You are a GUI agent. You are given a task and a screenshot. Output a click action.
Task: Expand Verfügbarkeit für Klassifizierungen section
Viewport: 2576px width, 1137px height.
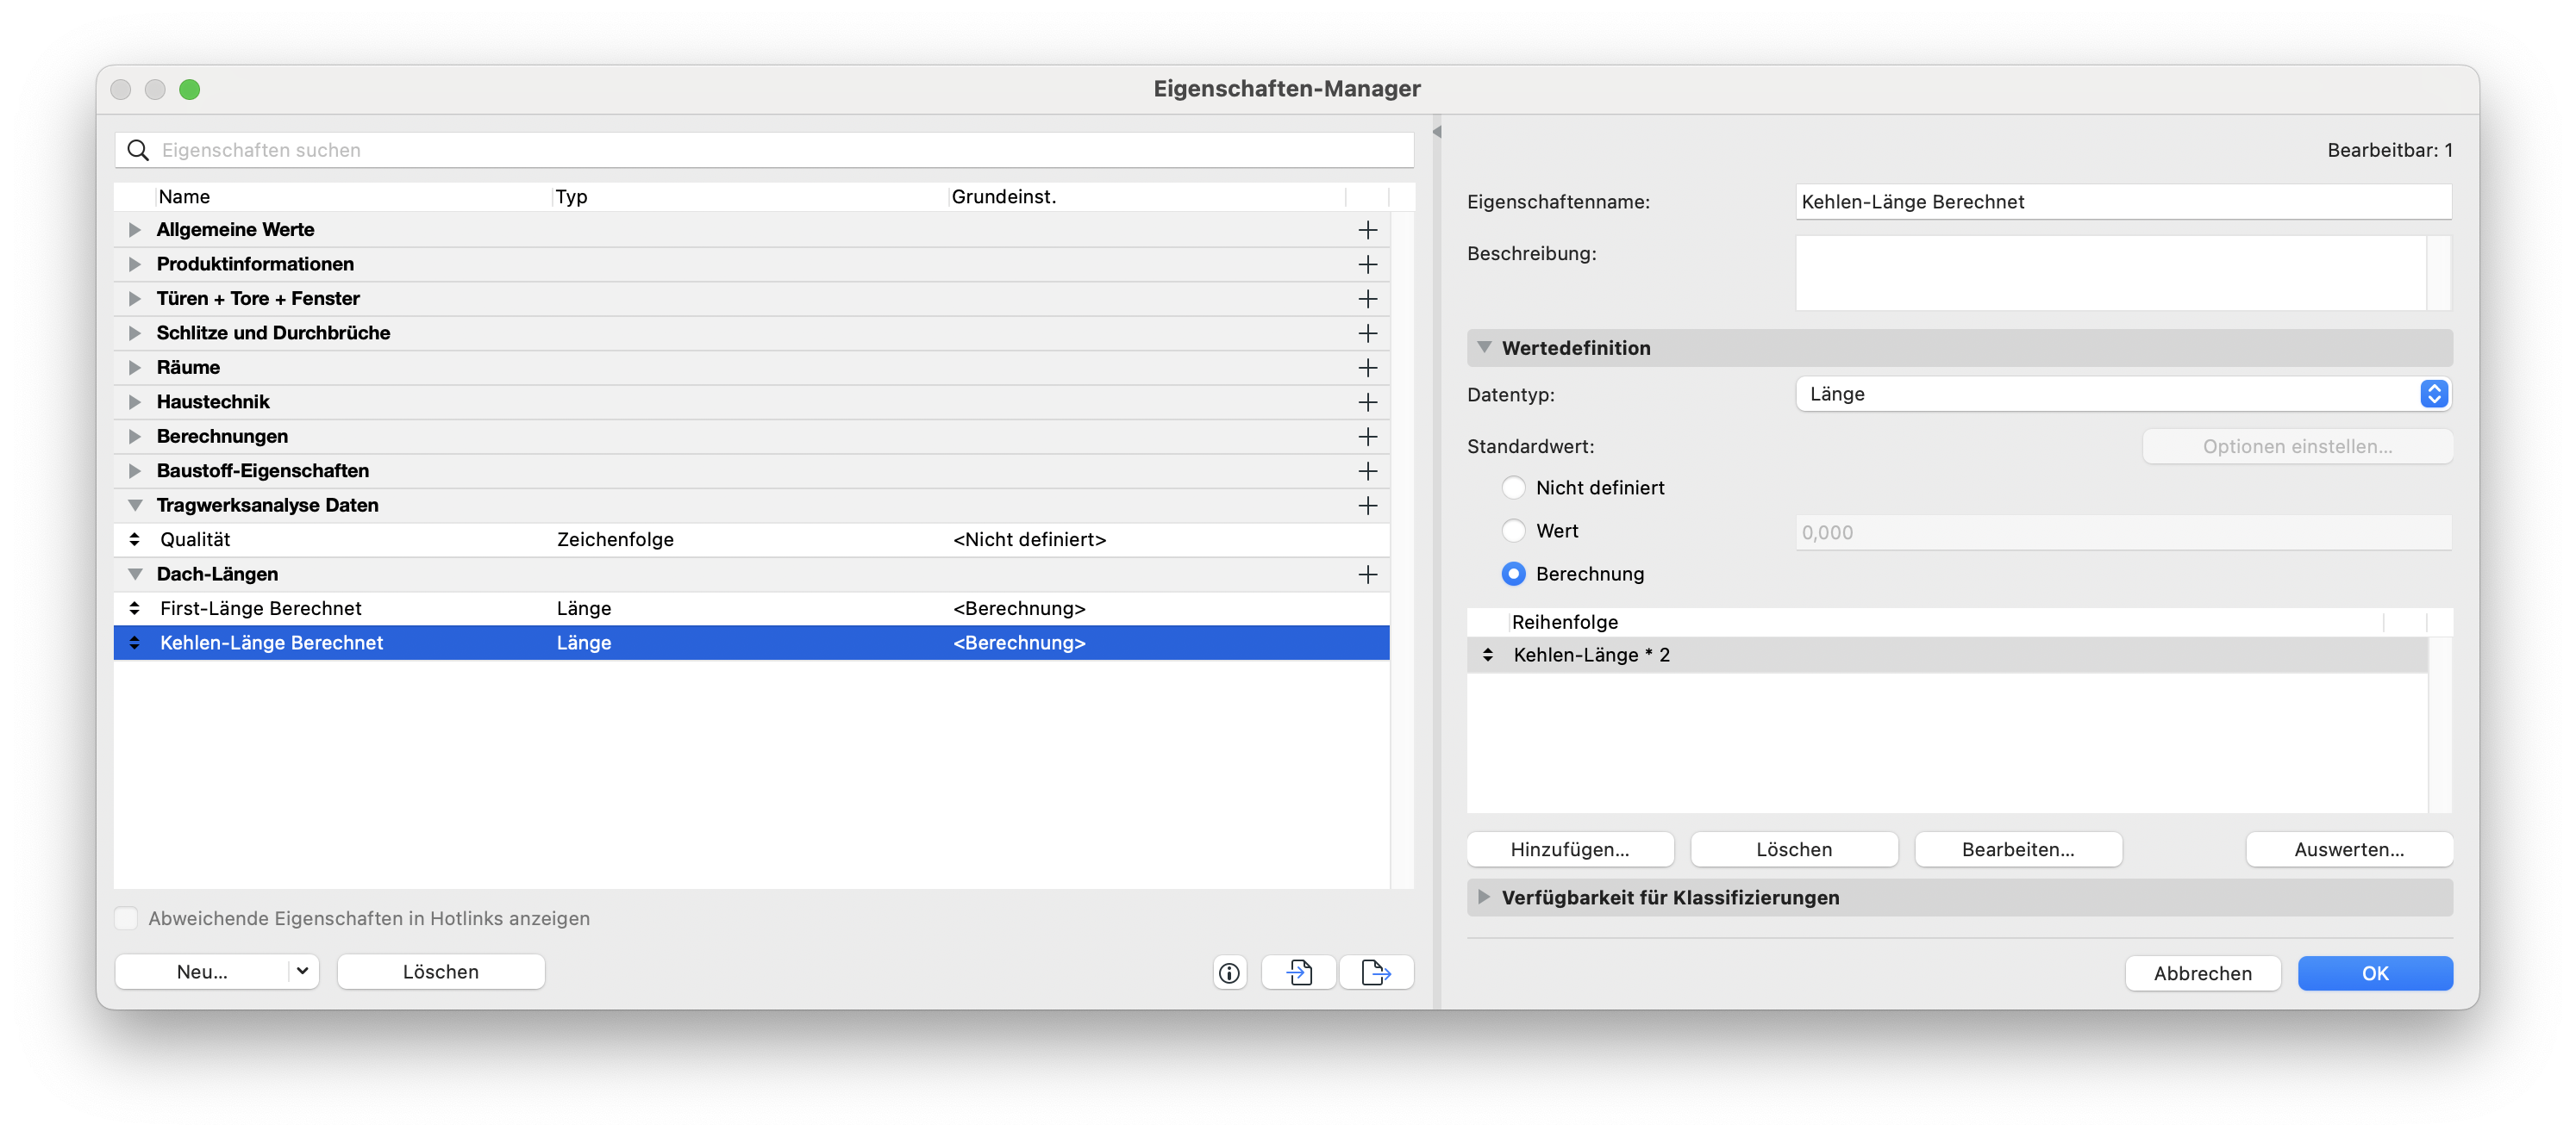point(1484,898)
